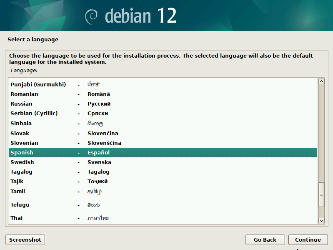Click the vertical scrollbar thumb
Viewport: 333px width, 250px height.
(x=321, y=194)
